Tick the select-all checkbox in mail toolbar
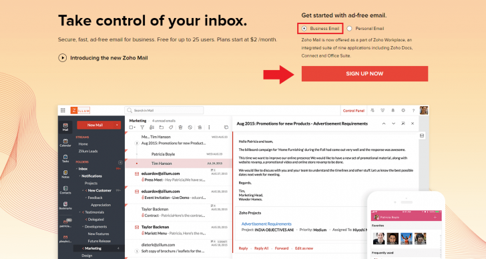The width and height of the screenshot is (486, 259). [x=131, y=127]
